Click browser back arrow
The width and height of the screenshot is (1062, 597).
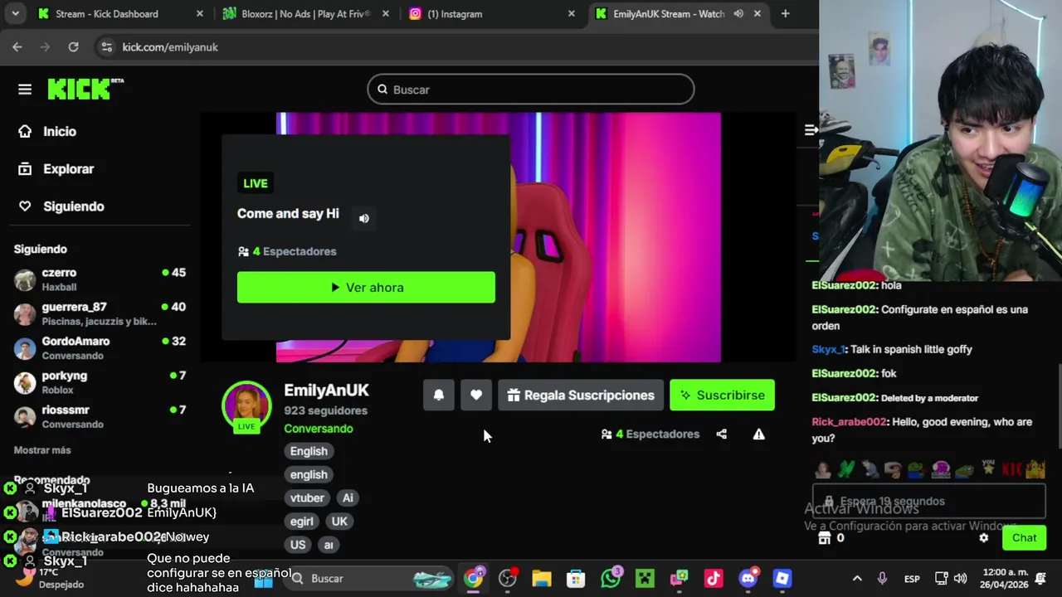pyautogui.click(x=17, y=47)
